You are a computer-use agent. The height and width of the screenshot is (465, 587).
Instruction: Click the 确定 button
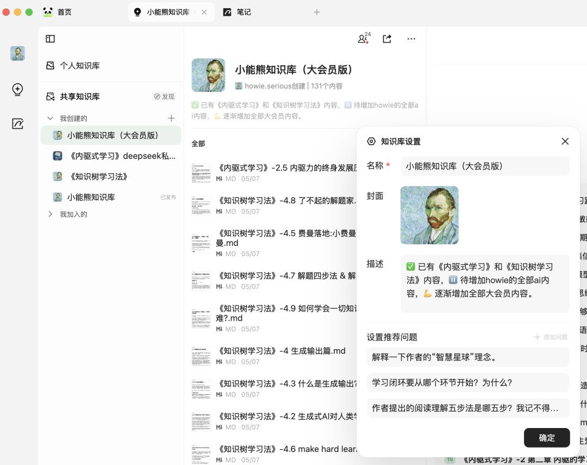[547, 438]
